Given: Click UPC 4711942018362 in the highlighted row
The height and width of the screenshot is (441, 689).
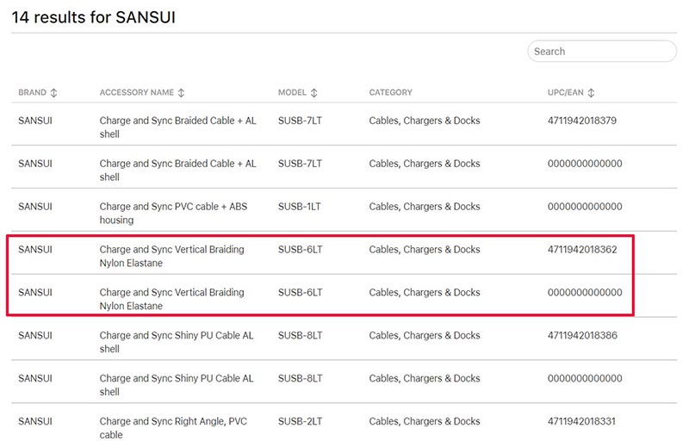Looking at the screenshot, I should [x=582, y=250].
